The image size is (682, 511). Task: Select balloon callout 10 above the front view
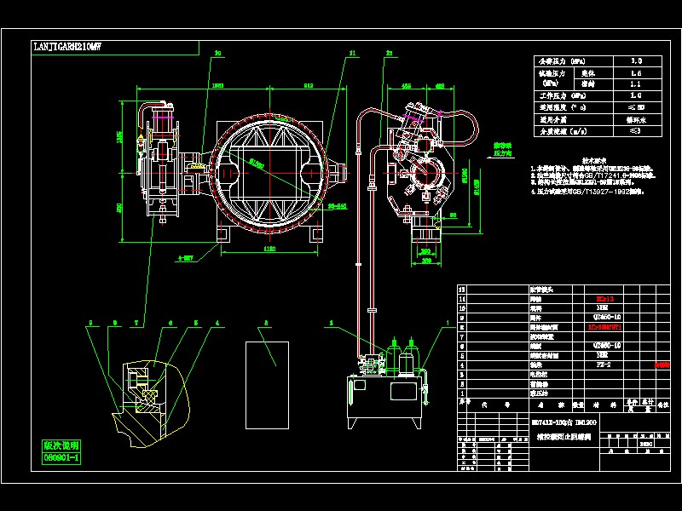pos(217,51)
